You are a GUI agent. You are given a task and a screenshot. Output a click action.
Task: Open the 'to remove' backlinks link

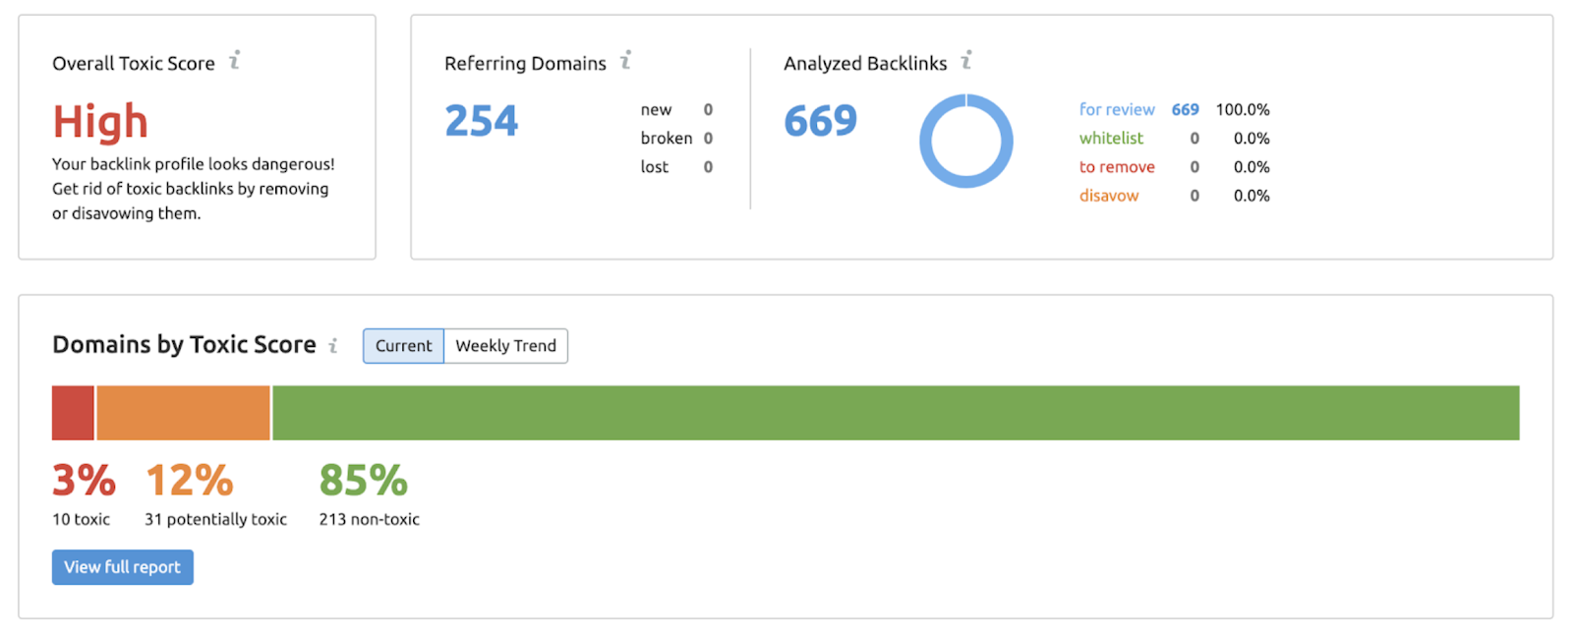(x=1117, y=167)
